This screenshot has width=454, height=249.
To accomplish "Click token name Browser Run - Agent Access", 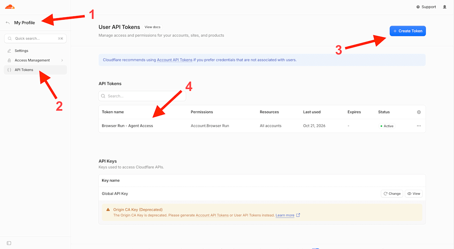I will [127, 126].
